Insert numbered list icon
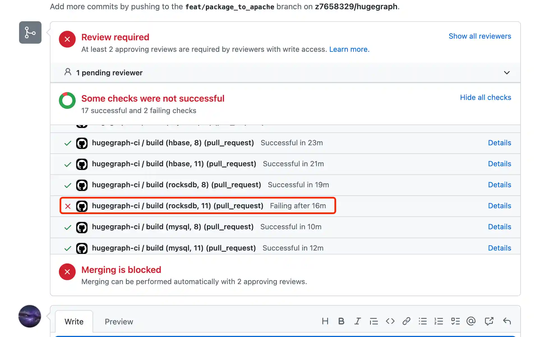The width and height of the screenshot is (545, 337). tap(439, 321)
